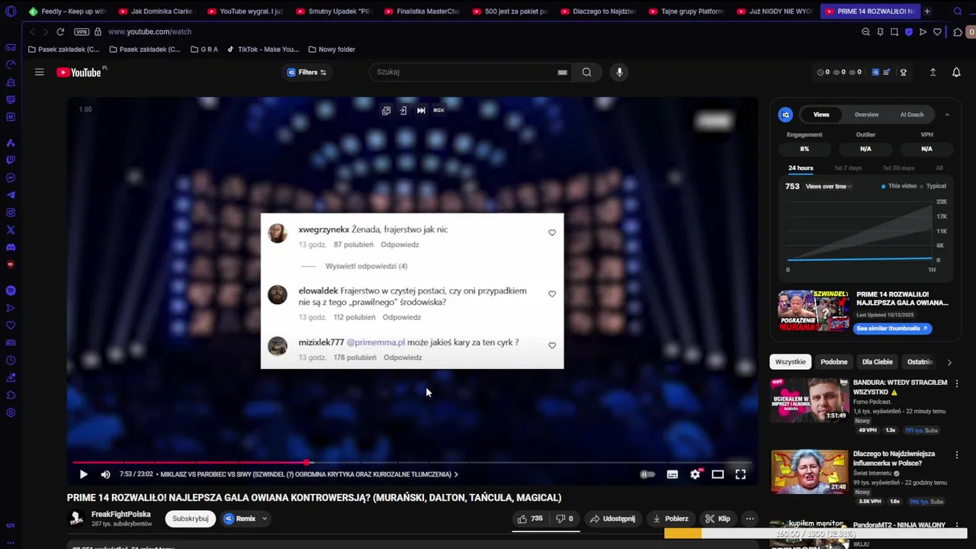Screen dimensions: 976x549
Task: Switch to the Overview tab
Action: point(866,114)
